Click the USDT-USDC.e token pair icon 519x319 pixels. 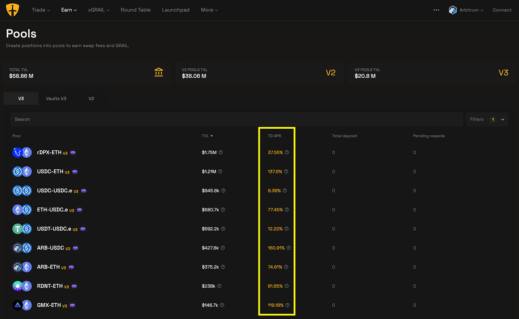coord(22,229)
